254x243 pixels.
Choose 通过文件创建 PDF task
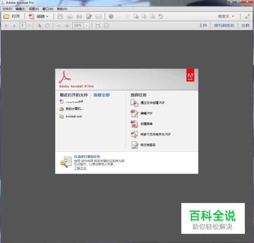pos(148,103)
